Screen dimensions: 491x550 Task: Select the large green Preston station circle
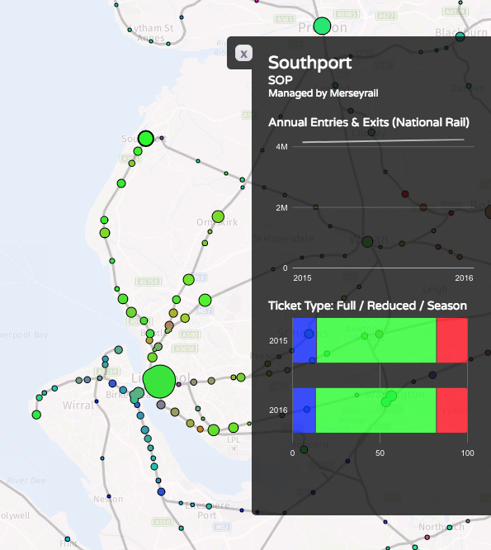click(322, 26)
